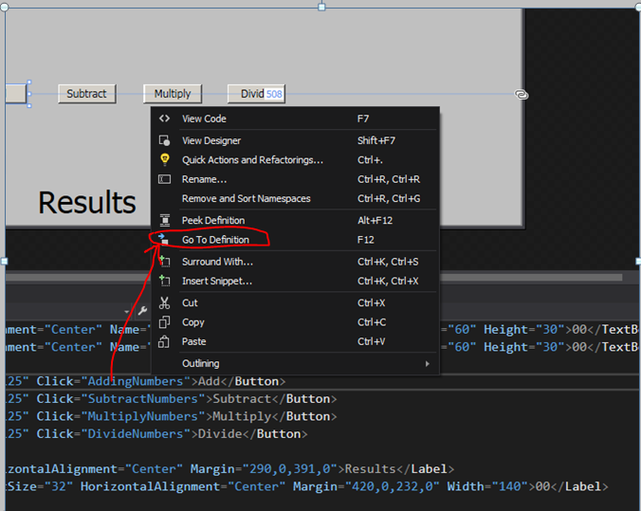This screenshot has width=641, height=511.
Task: Click the wrench icon above the XAML editor
Action: click(142, 311)
